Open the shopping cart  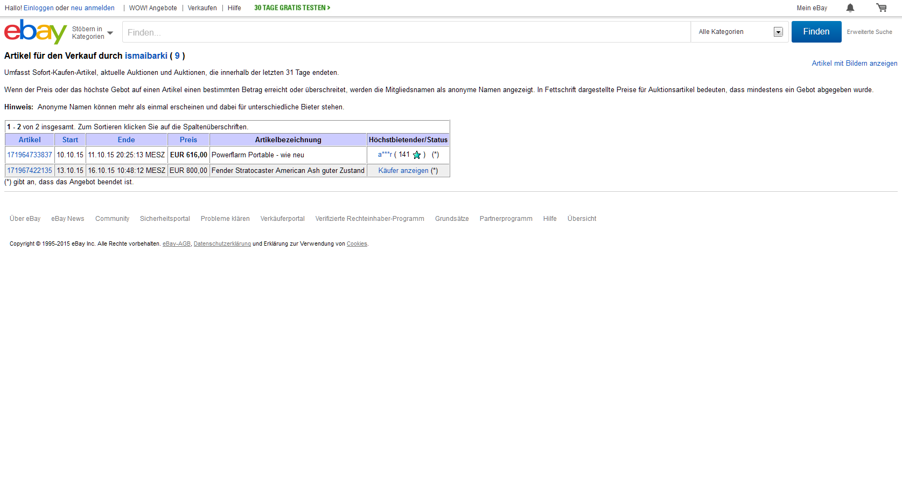pyautogui.click(x=882, y=8)
